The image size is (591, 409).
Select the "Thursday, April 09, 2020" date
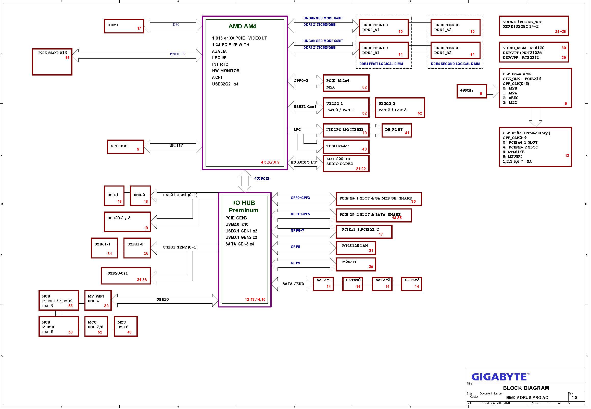tap(495, 403)
